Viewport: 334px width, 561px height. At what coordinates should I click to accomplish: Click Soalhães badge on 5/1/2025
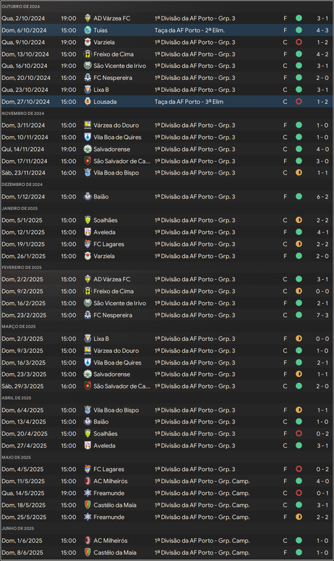tap(88, 220)
